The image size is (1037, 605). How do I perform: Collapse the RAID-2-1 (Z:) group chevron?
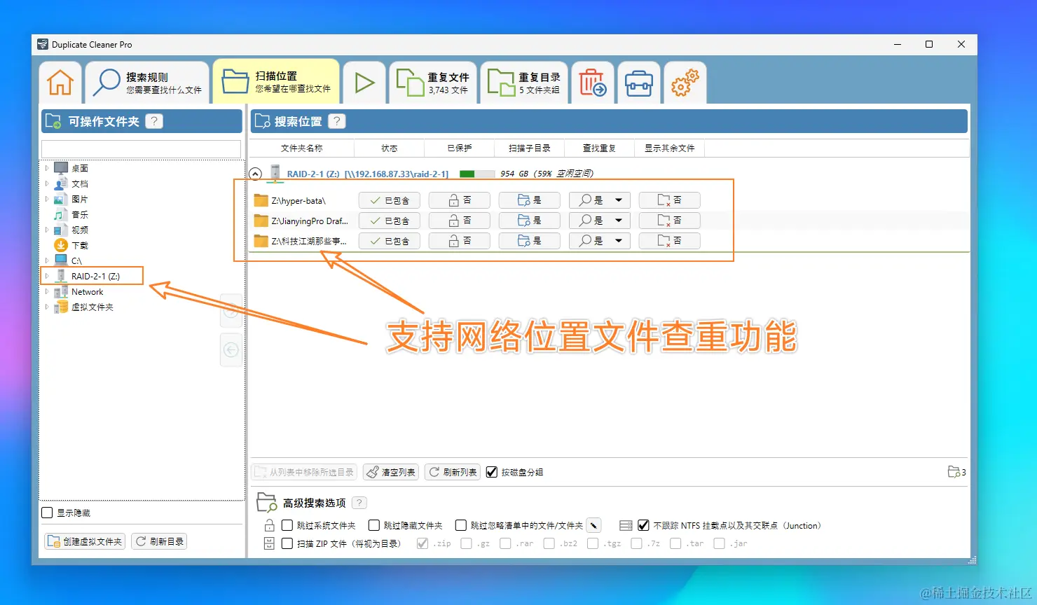pyautogui.click(x=255, y=174)
